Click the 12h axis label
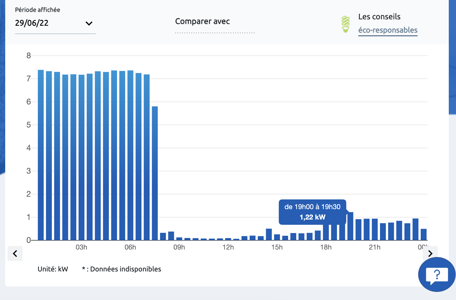Screen dimensions: 456x300 pyautogui.click(x=228, y=247)
